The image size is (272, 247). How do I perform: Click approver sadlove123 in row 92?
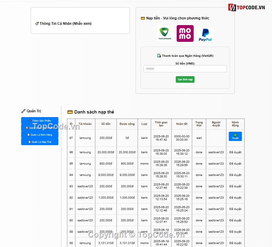[216, 198]
